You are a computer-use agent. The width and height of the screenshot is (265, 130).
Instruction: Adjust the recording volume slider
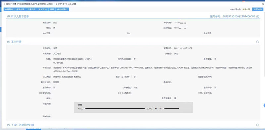(x=171, y=108)
